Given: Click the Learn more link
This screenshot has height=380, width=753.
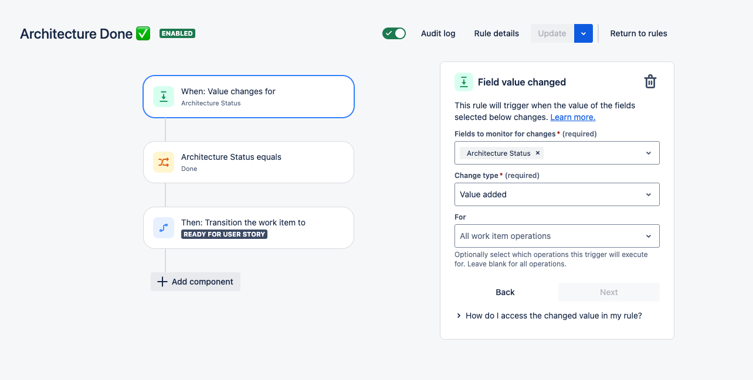Looking at the screenshot, I should [572, 117].
